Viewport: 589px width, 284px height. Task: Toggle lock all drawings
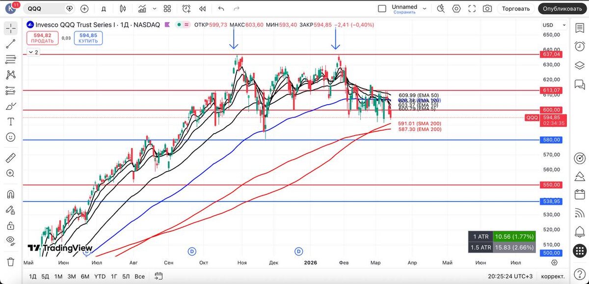[x=10, y=226]
